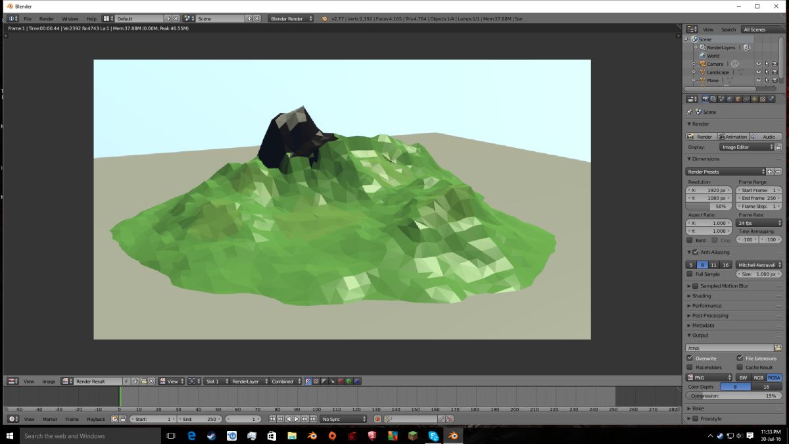Viewport: 789px width, 444px height.
Task: Open Display Image Editor dropdown
Action: [x=746, y=147]
